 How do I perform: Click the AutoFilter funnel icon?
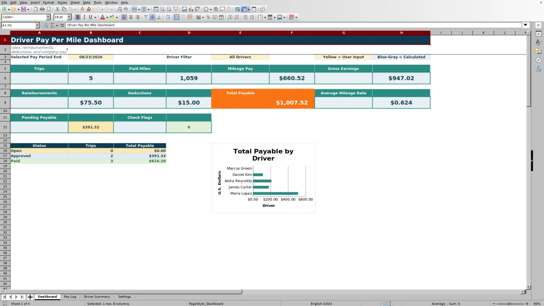(175, 9)
